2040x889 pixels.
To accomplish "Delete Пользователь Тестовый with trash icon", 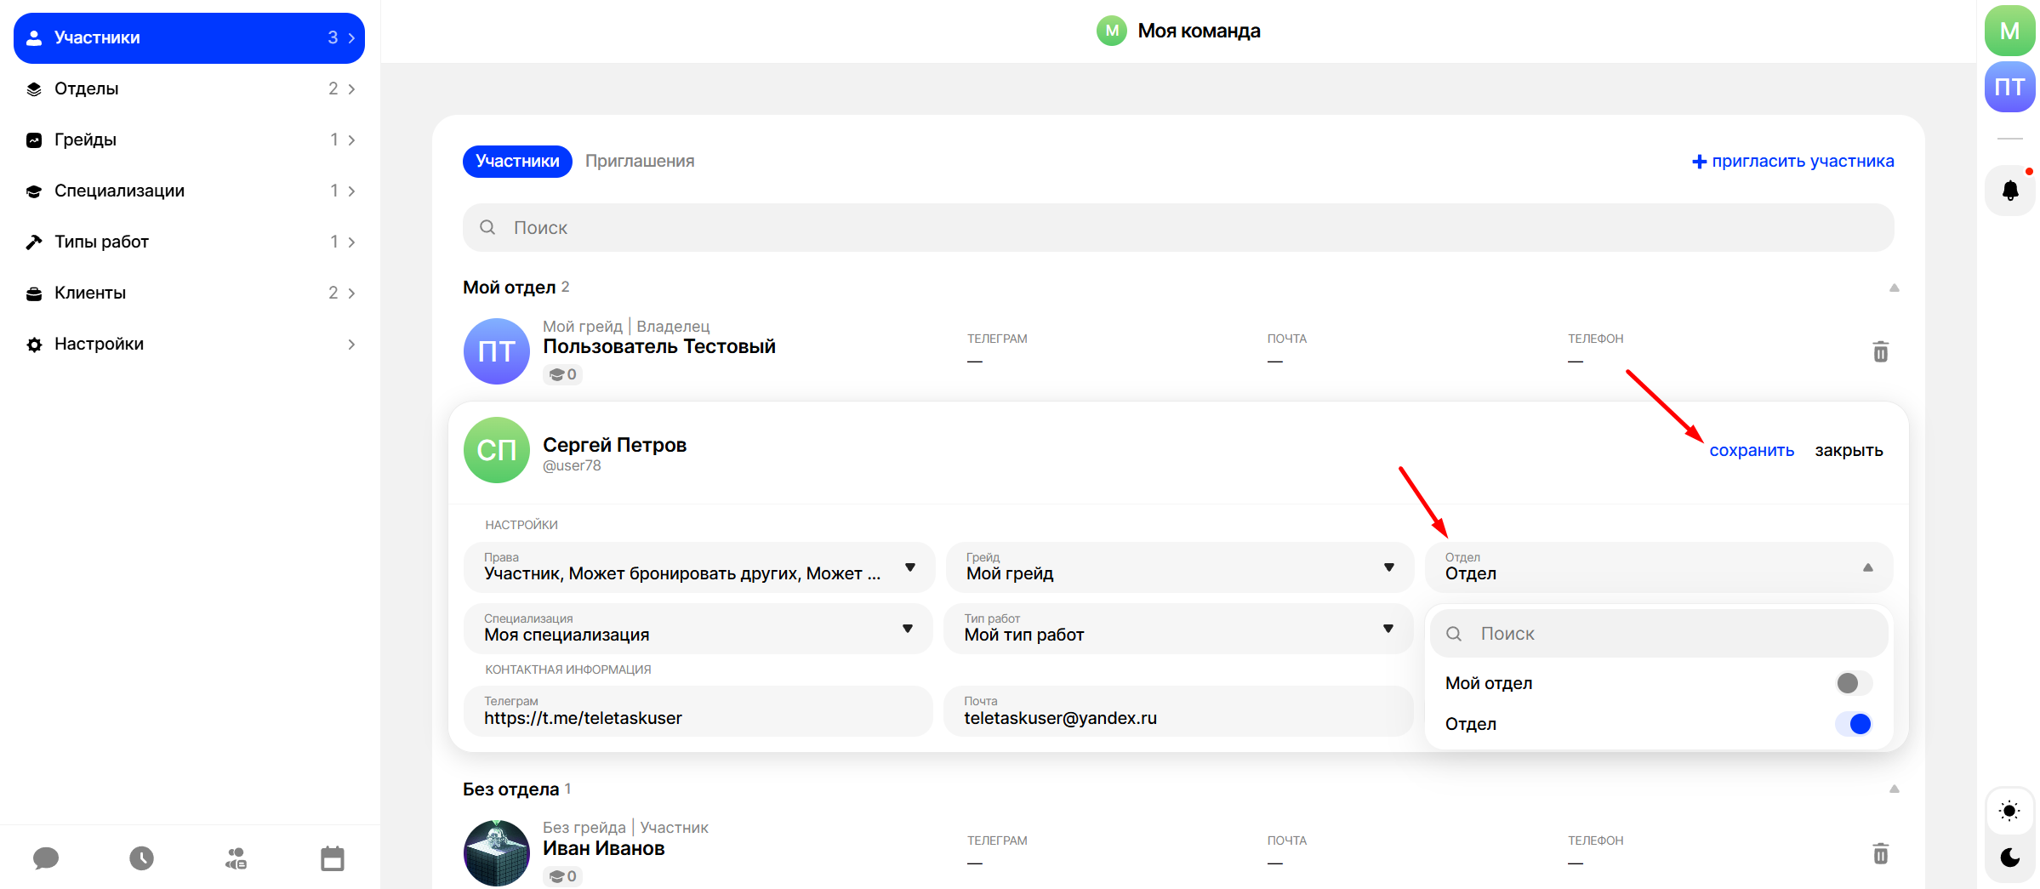I will (x=1880, y=352).
